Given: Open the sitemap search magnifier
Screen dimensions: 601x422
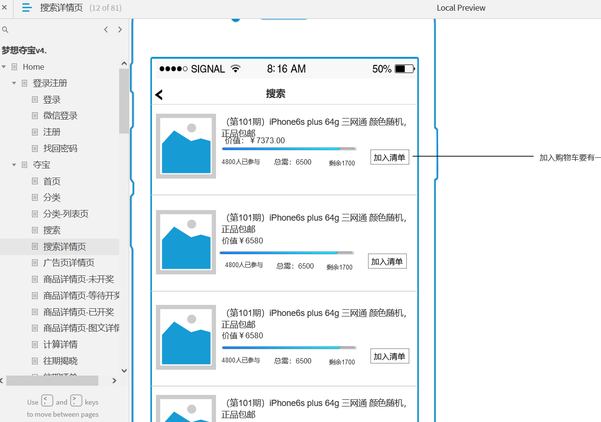Looking at the screenshot, I should 5,30.
